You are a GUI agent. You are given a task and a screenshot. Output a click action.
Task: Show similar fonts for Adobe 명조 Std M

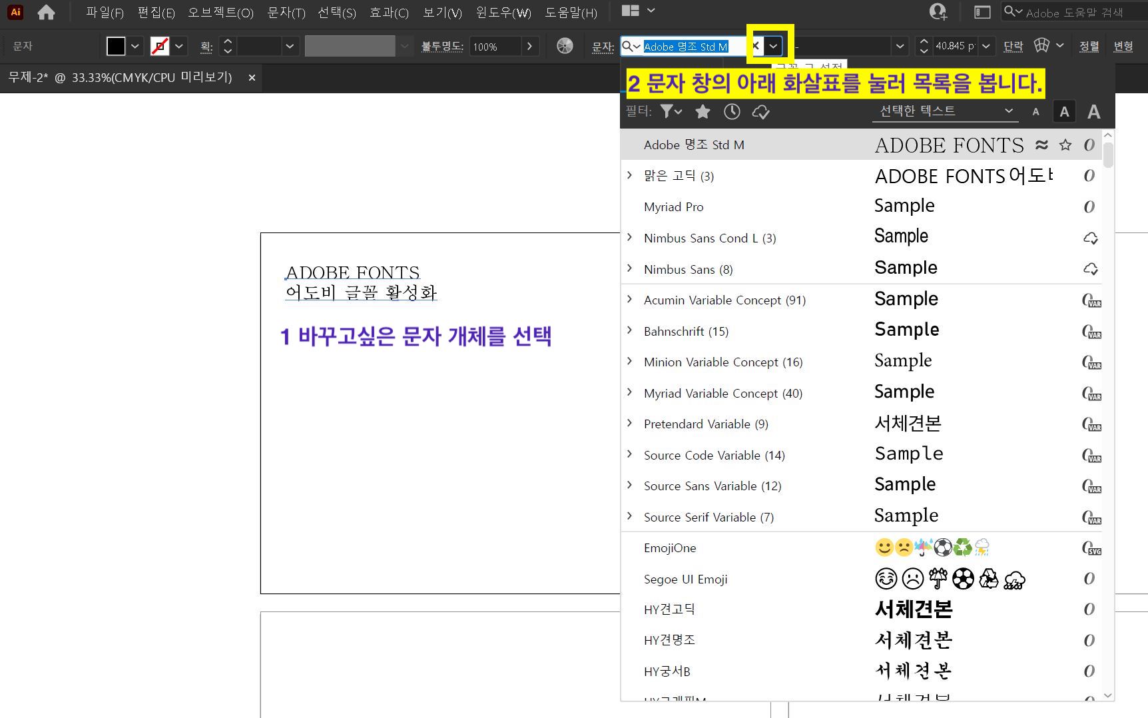click(x=1042, y=145)
